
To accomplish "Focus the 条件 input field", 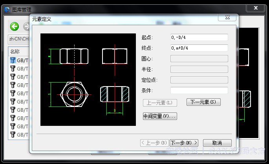I will click(199, 90).
